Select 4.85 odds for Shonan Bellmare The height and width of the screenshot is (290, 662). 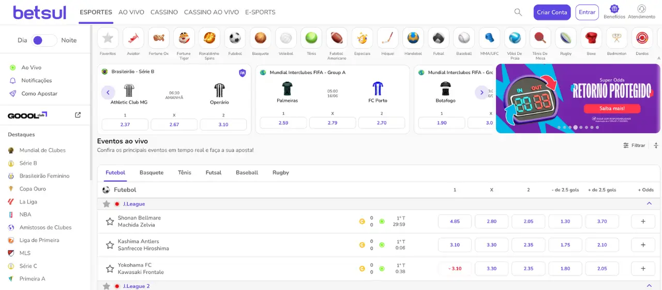pos(455,222)
